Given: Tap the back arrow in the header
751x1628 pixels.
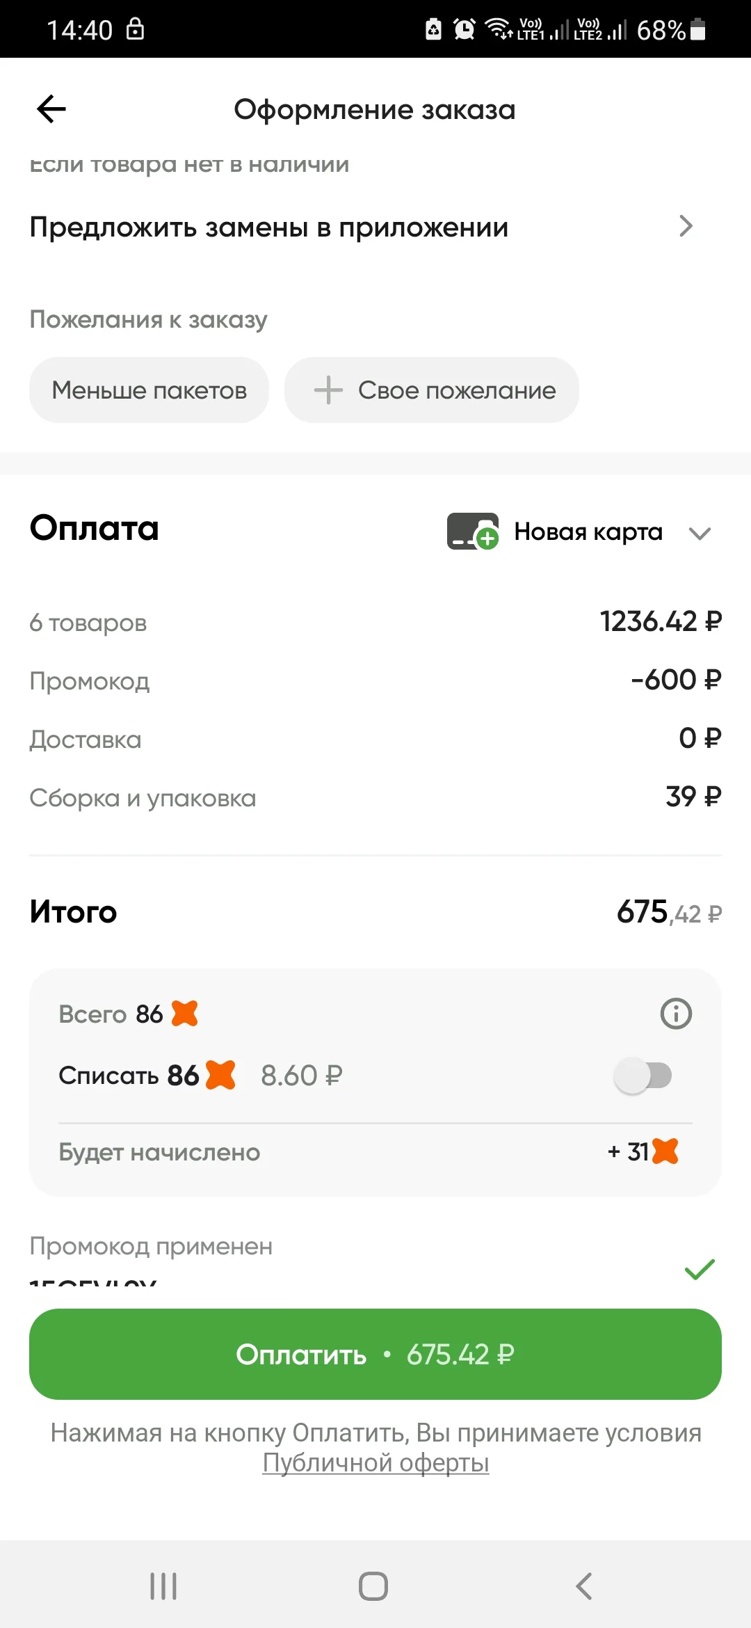Looking at the screenshot, I should (51, 109).
